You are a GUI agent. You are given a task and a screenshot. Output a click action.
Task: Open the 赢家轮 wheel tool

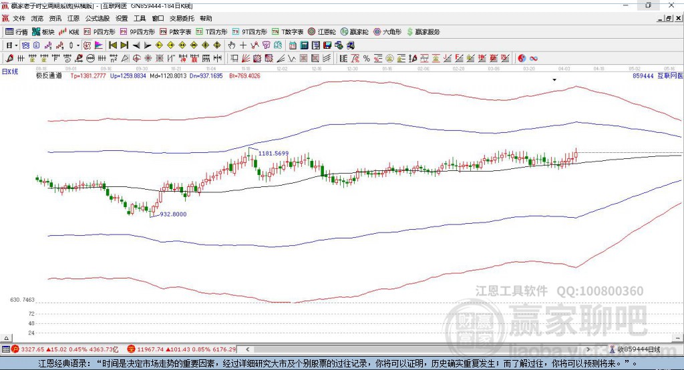pyautogui.click(x=355, y=32)
